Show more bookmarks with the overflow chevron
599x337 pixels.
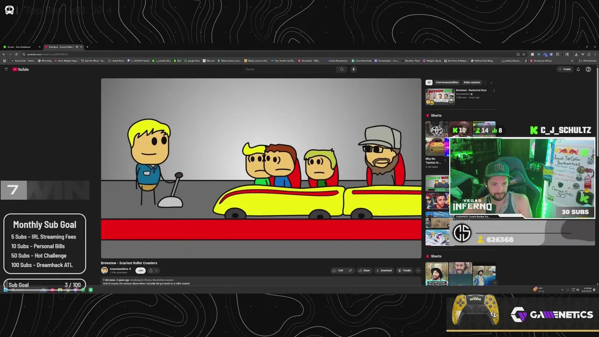pyautogui.click(x=572, y=61)
